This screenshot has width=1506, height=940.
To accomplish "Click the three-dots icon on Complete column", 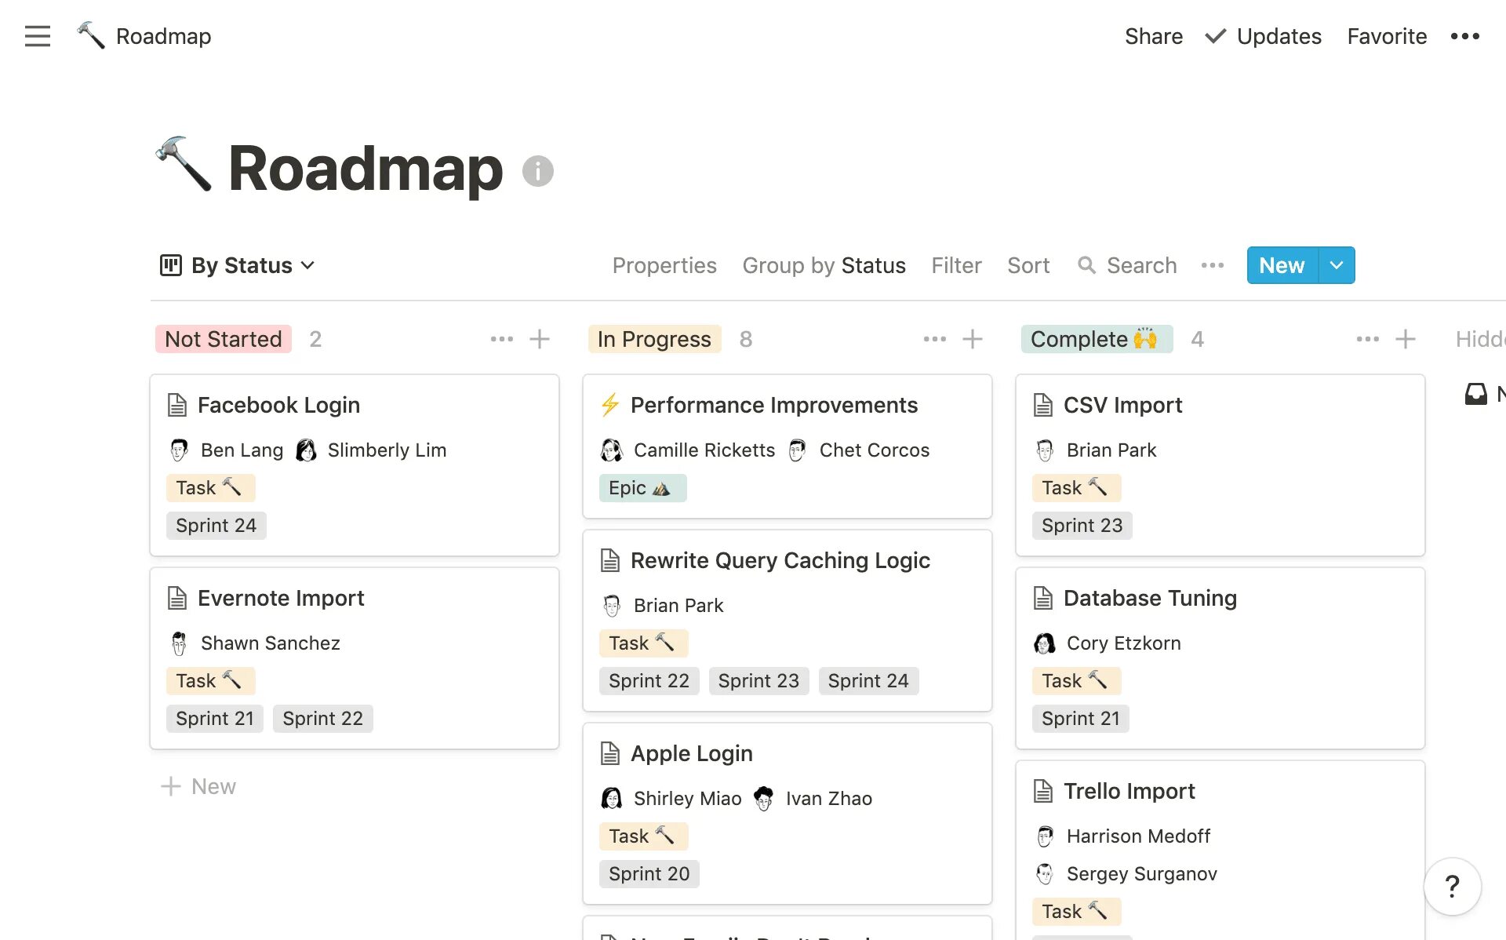I will click(x=1366, y=340).
